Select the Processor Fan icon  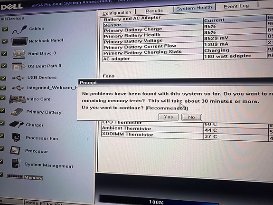point(16,137)
